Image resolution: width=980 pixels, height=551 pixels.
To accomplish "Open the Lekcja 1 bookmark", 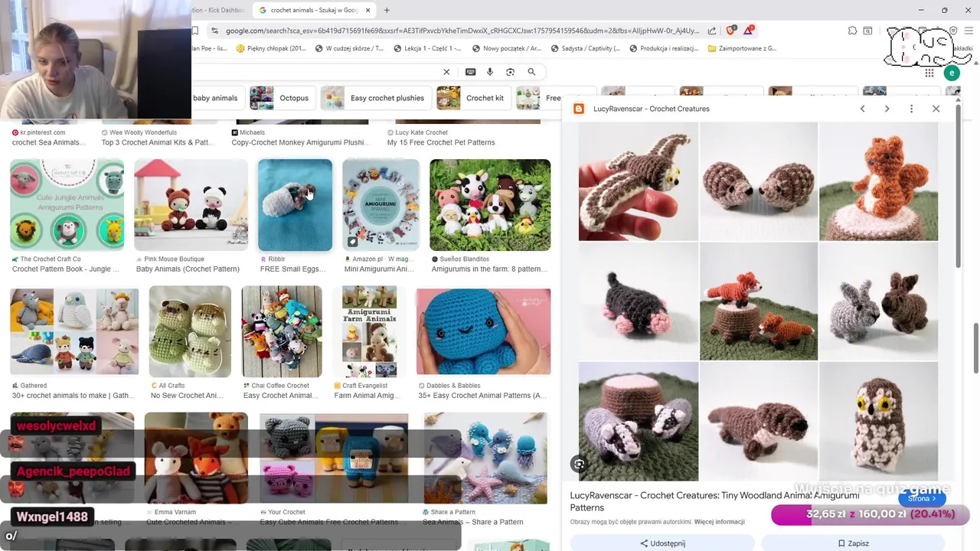I will [x=427, y=48].
